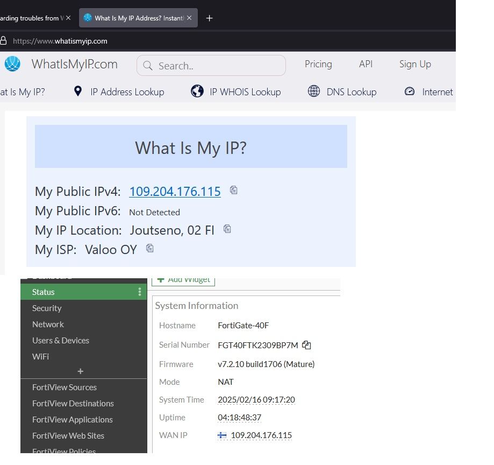494x465 pixels.
Task: Click the Search input field
Action: pyautogui.click(x=211, y=66)
